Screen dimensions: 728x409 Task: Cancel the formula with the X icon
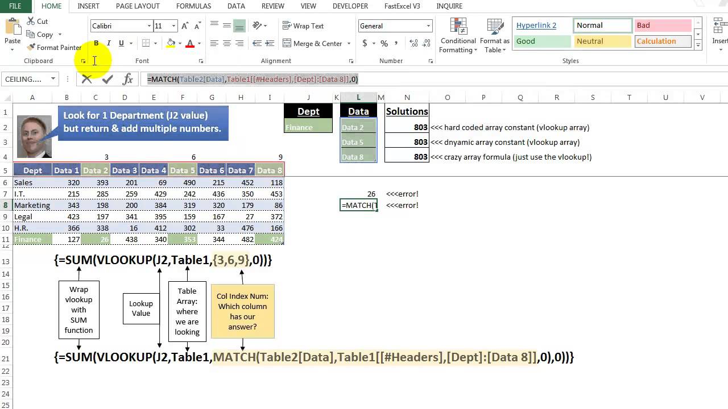coord(86,79)
